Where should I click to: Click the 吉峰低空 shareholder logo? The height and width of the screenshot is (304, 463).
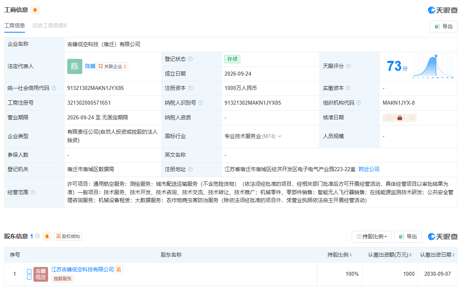click(x=41, y=274)
